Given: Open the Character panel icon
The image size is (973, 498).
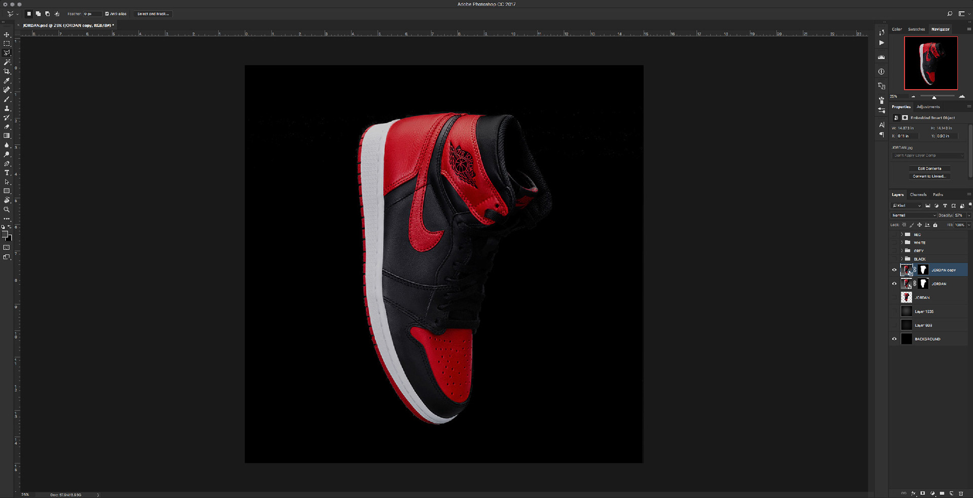Looking at the screenshot, I should pos(881,124).
